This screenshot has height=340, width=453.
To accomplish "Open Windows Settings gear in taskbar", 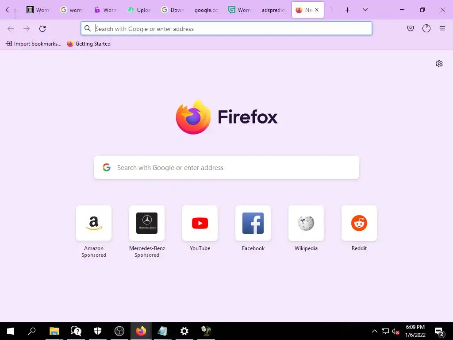I will [x=184, y=331].
